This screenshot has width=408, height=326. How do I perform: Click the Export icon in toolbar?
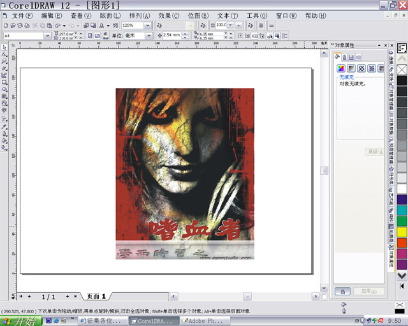tap(93, 25)
